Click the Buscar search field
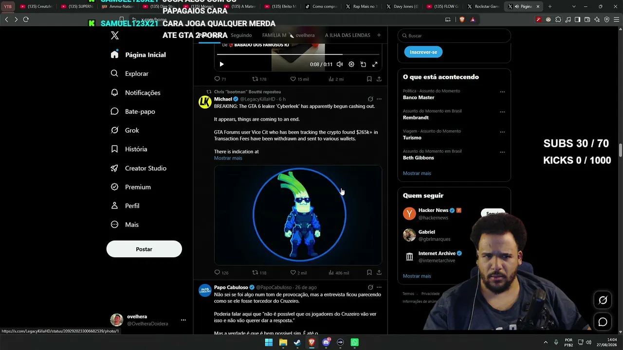The width and height of the screenshot is (623, 350). [454, 35]
